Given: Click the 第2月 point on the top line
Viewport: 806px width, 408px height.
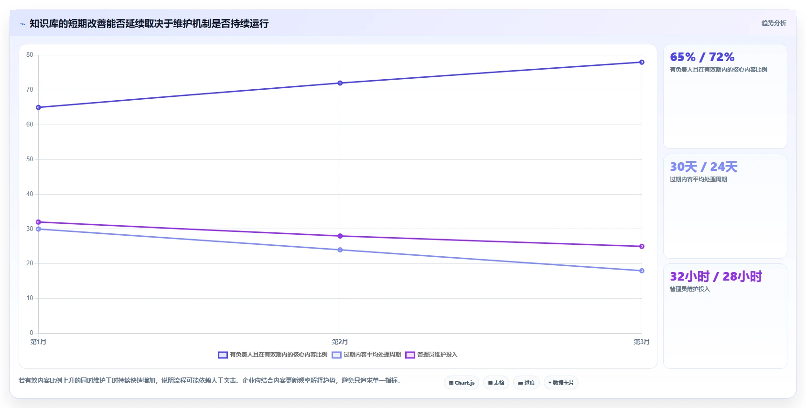Looking at the screenshot, I should pos(340,83).
